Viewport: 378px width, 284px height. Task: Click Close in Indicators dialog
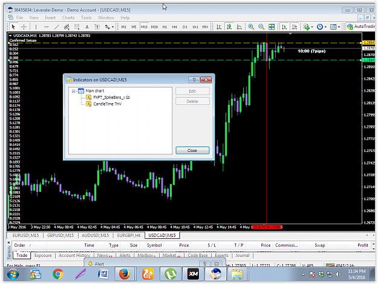coord(192,150)
